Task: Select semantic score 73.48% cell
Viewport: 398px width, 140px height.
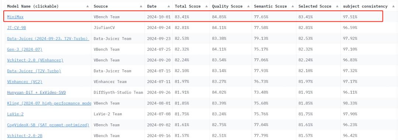Action: coord(261,92)
